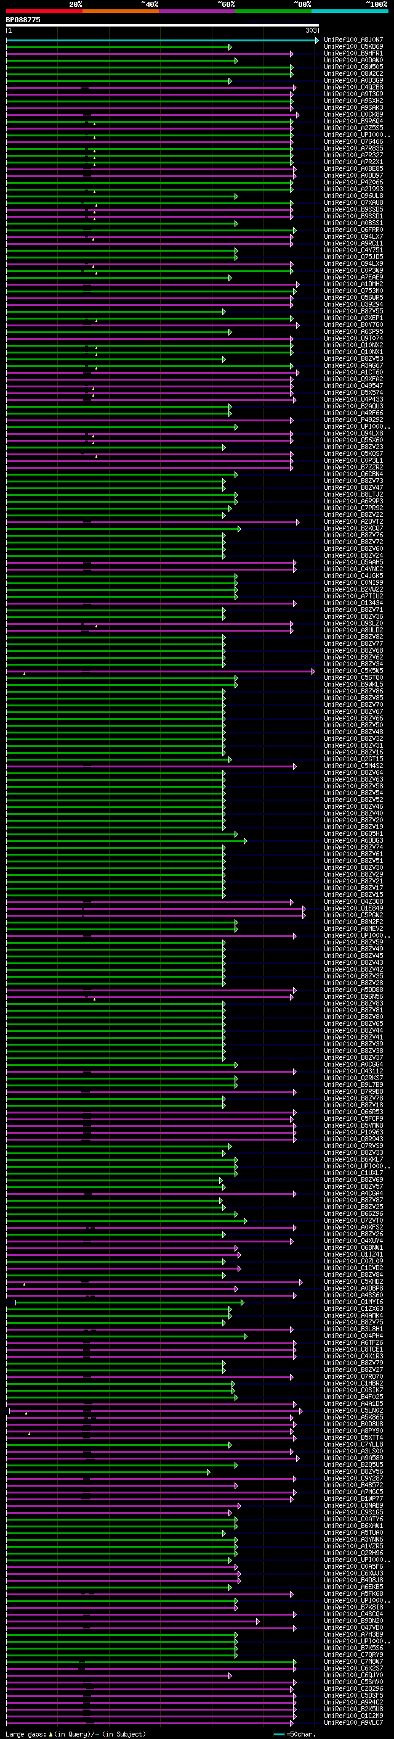Viewport: 394px width, 1739px height.
Task: Select hit UniRef100_C5PGW2
Action: [x=353, y=915]
